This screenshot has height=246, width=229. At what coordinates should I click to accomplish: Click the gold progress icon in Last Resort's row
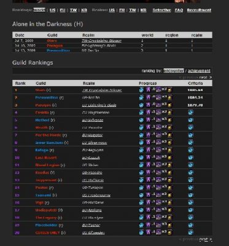tap(169, 157)
